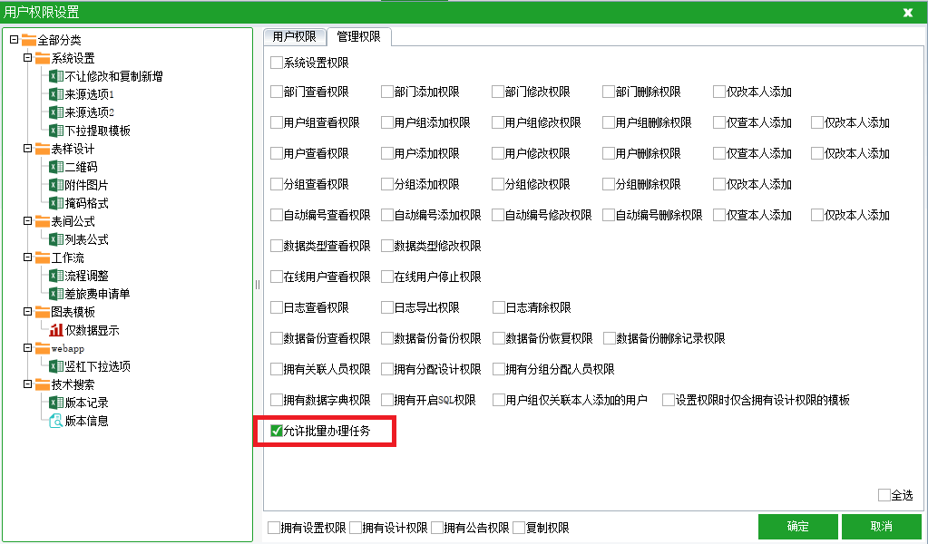Check 拥有公告权限 at the bottom
Image resolution: width=928 pixels, height=544 pixels.
tap(436, 528)
